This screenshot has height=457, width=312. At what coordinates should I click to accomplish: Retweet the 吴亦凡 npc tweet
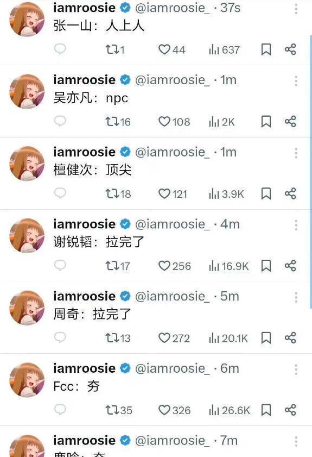click(118, 122)
